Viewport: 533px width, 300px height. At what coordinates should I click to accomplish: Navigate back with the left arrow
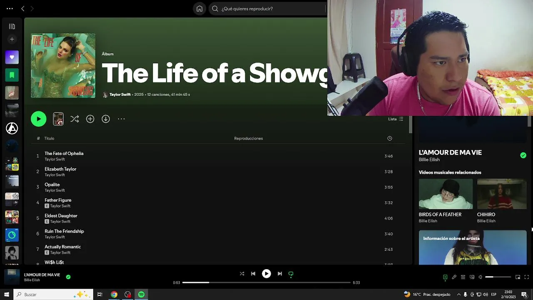pos(23,8)
